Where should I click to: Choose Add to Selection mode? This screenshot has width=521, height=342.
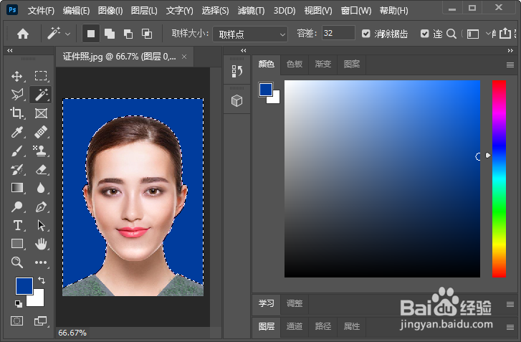pos(110,34)
